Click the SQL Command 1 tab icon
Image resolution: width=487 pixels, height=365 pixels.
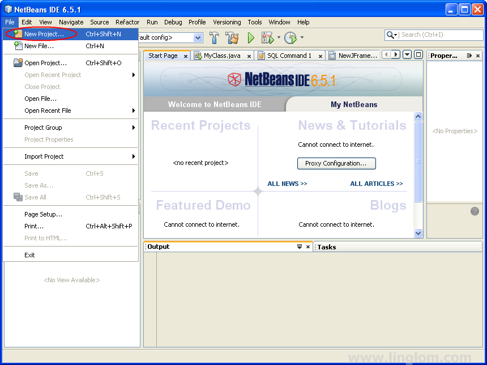tap(261, 56)
